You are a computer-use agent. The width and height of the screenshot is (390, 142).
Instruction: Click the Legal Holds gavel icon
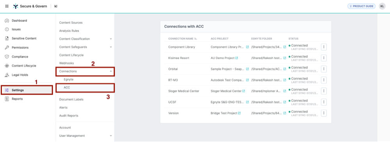[x=7, y=75]
